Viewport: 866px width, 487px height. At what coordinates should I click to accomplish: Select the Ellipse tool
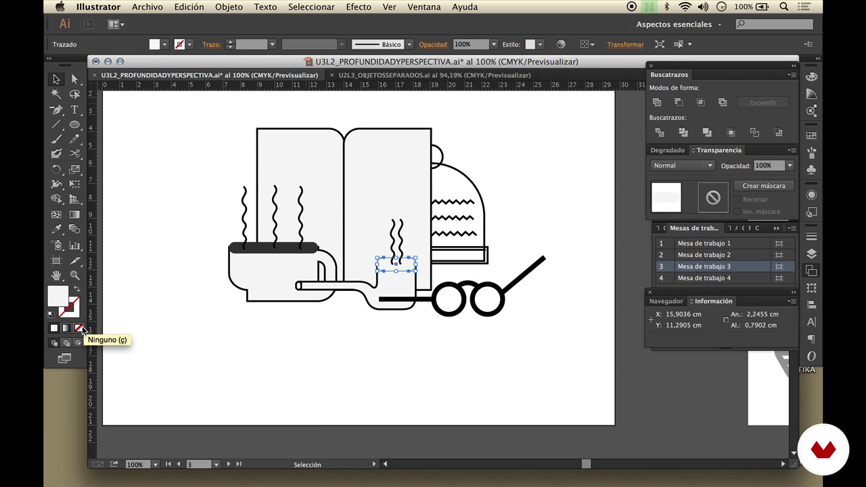coord(74,124)
